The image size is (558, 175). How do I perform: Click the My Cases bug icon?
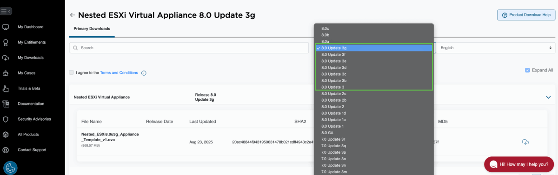click(x=6, y=73)
